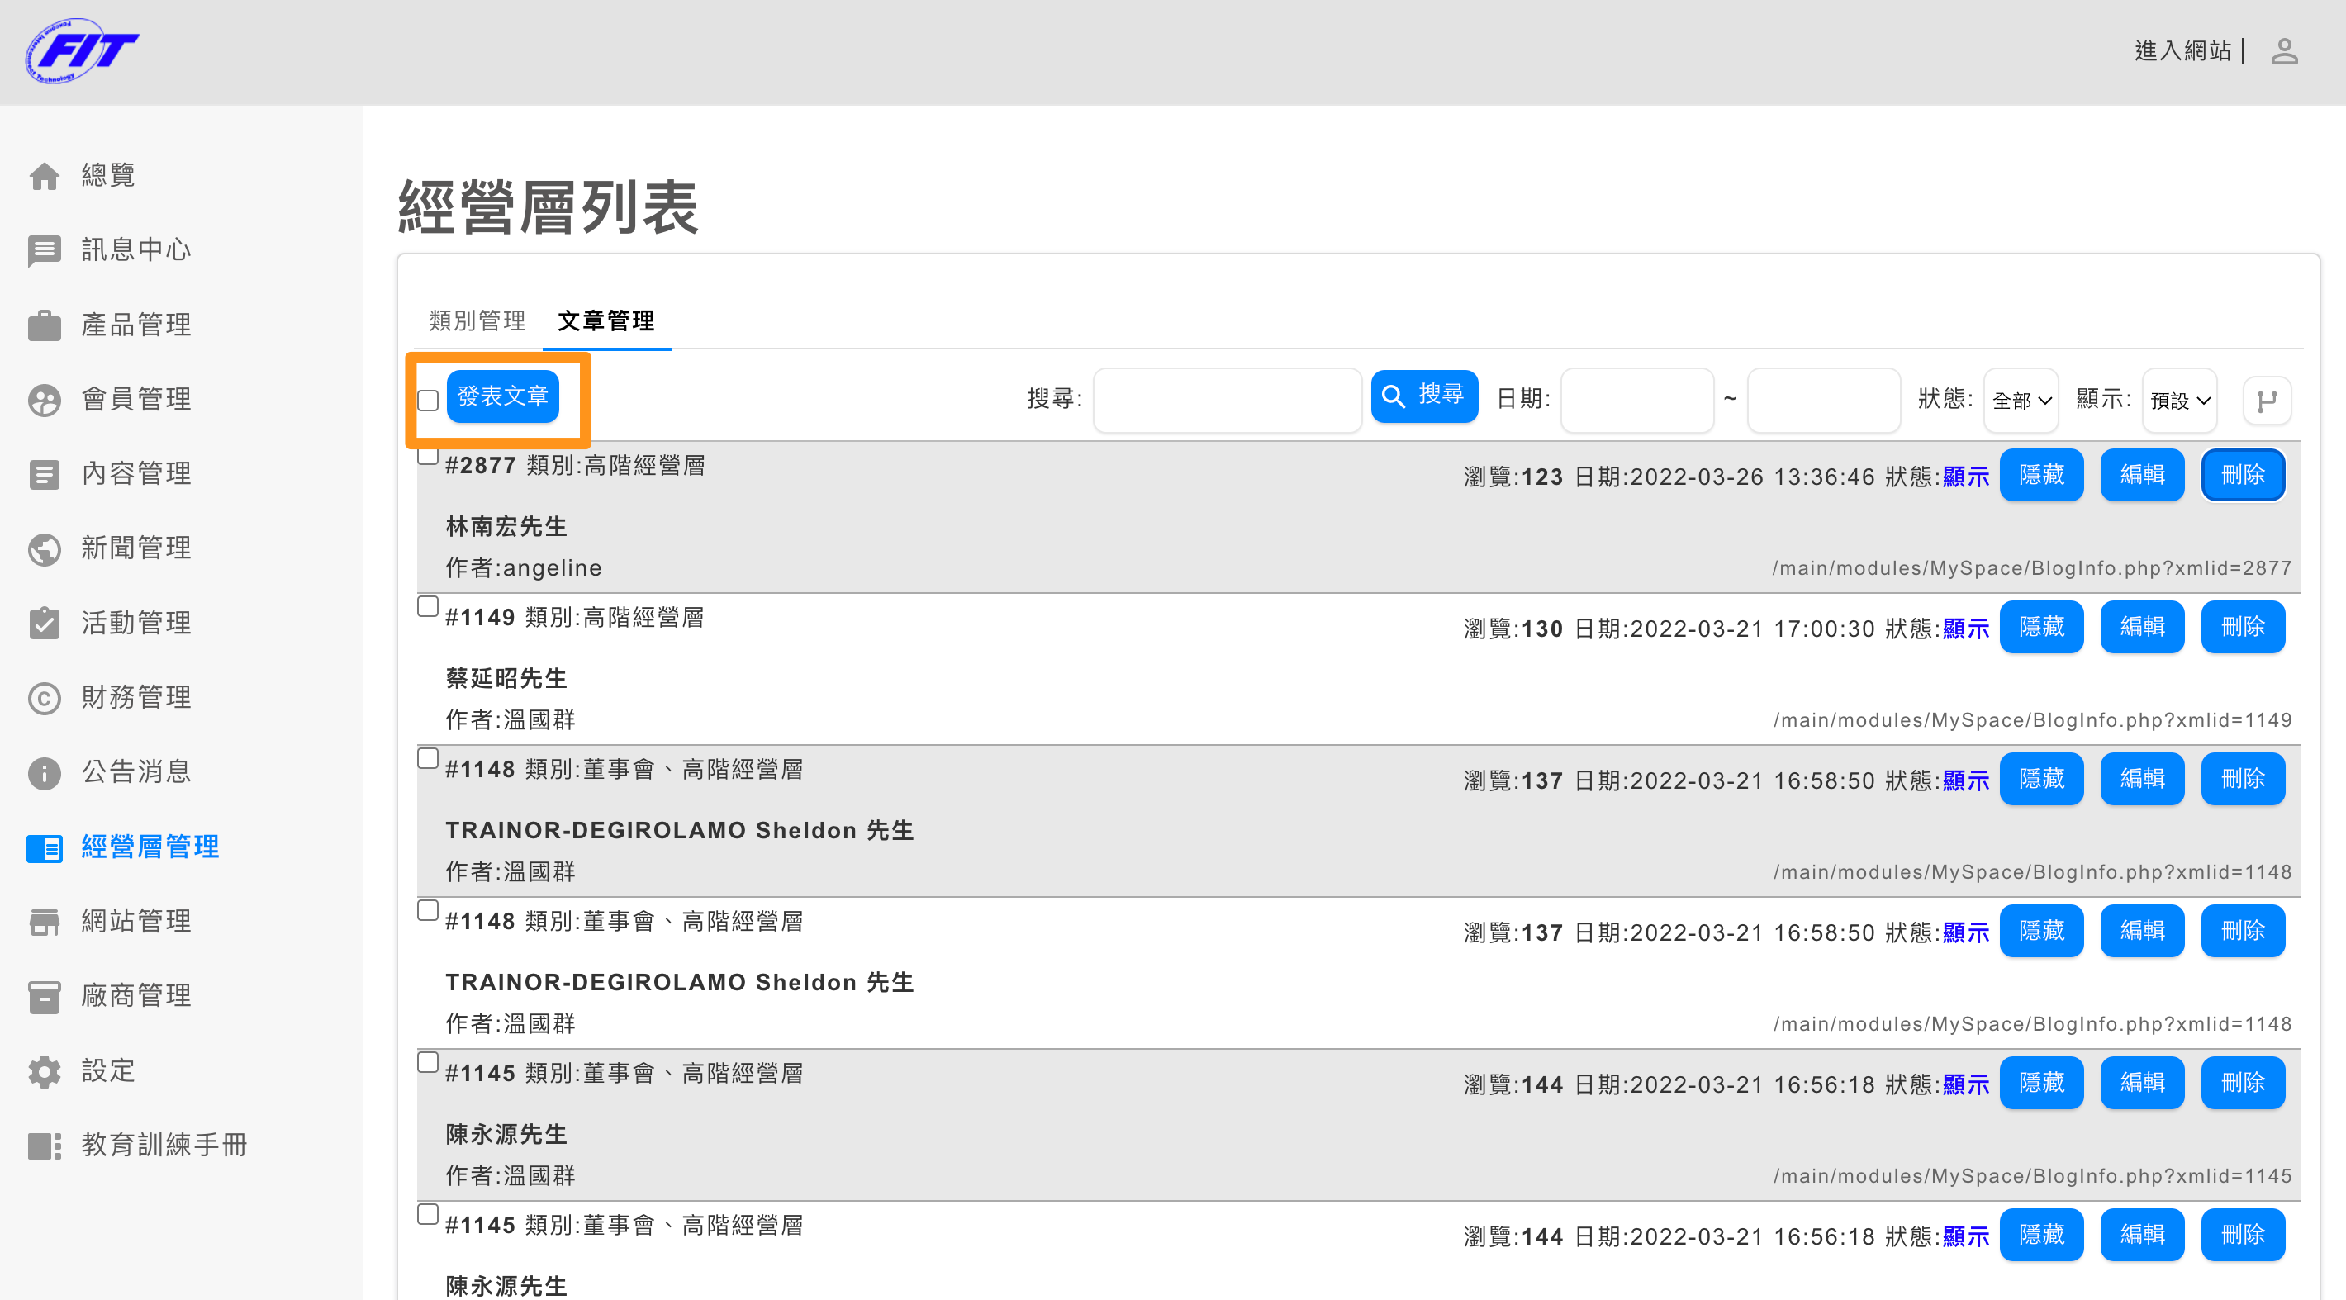Click the copyright icon beside 財務管理
The image size is (2346, 1300).
pos(44,698)
